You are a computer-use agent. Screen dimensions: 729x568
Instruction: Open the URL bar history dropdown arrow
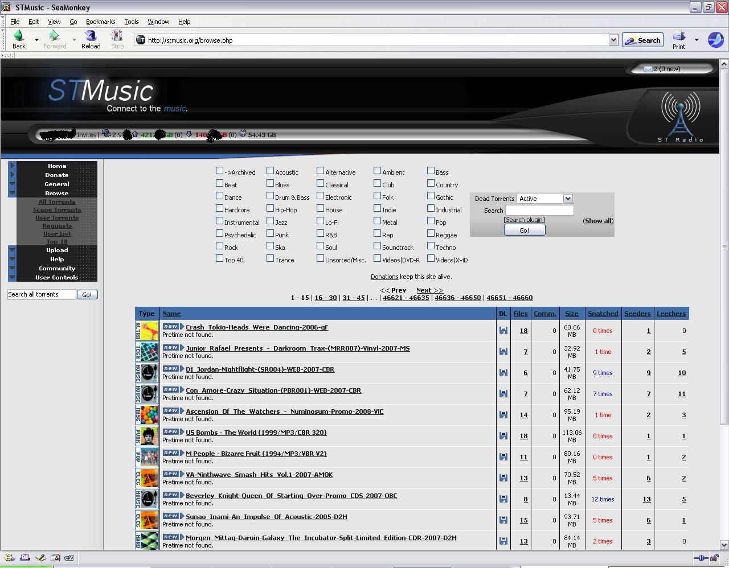tap(613, 40)
